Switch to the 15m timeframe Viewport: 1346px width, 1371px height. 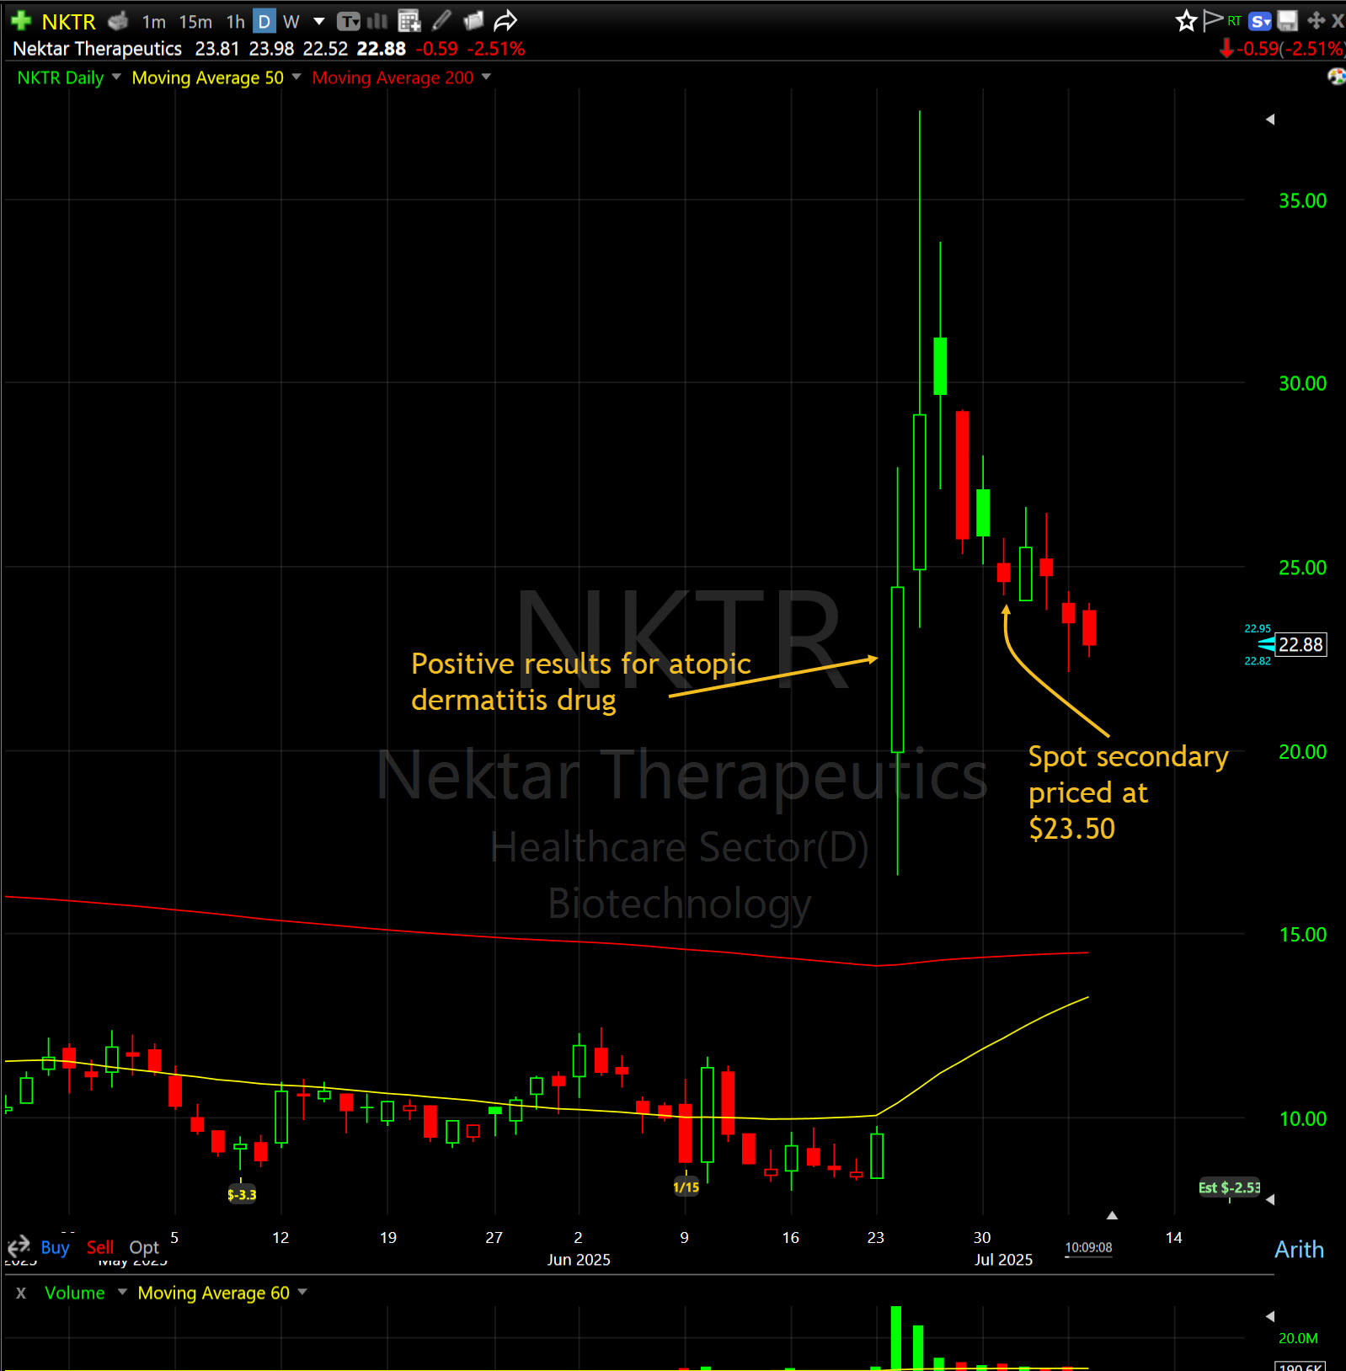tap(195, 21)
